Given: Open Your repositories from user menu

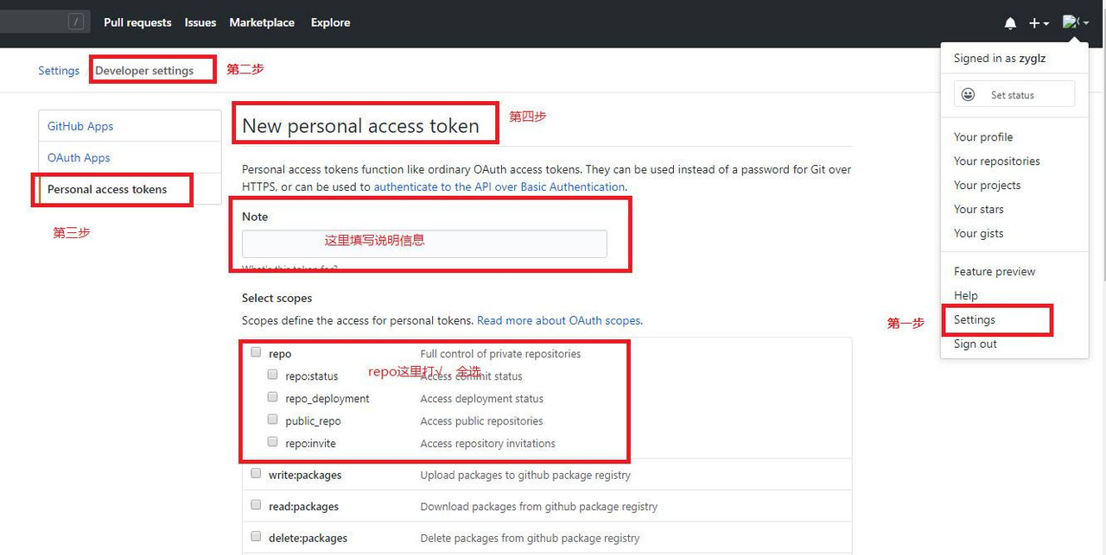Looking at the screenshot, I should 996,161.
